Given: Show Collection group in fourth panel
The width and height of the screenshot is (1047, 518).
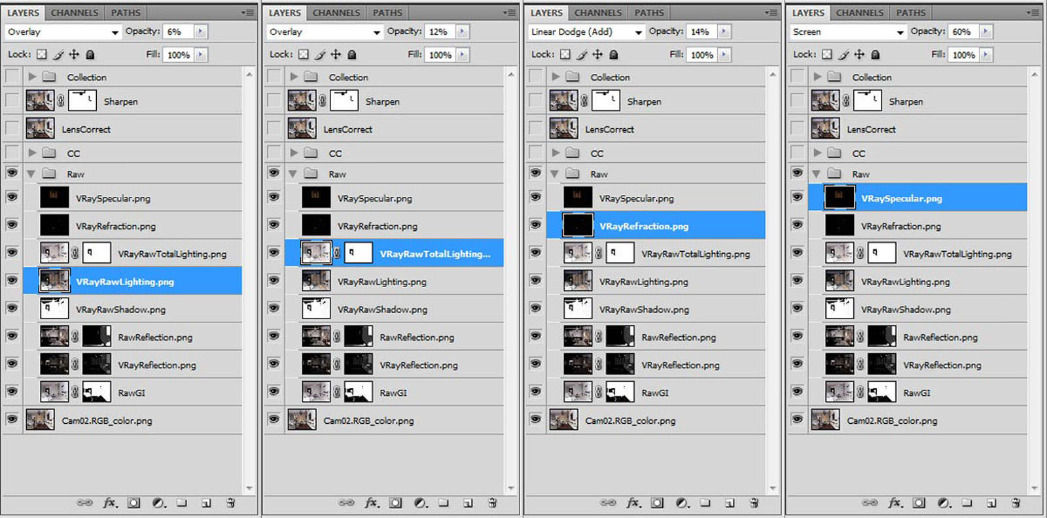Looking at the screenshot, I should click(x=797, y=77).
